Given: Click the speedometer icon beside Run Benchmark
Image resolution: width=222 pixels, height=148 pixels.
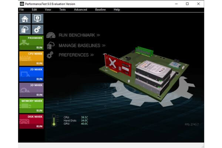Looking at the screenshot, I should coord(51,35).
